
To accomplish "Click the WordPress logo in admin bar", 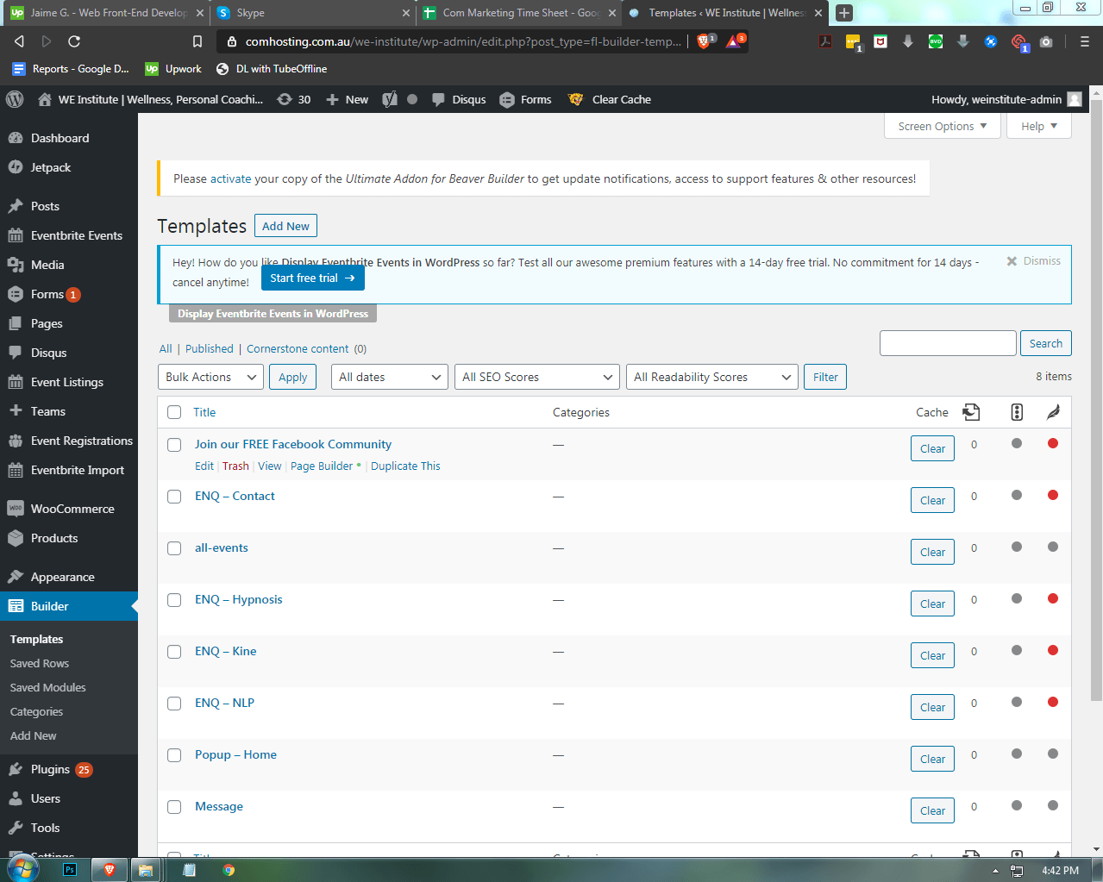I will pyautogui.click(x=15, y=99).
